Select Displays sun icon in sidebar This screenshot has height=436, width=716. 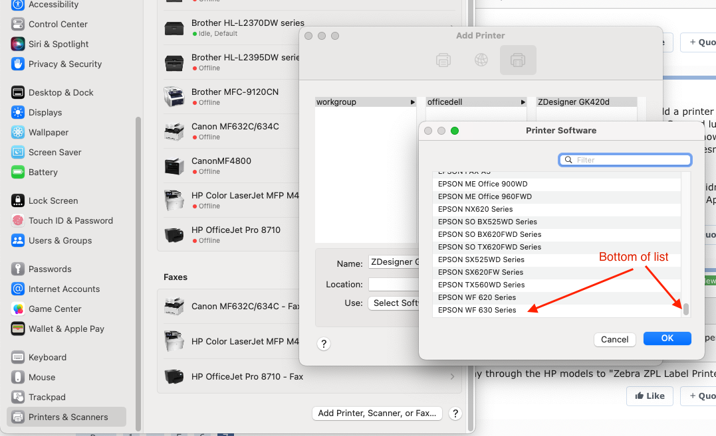[18, 113]
